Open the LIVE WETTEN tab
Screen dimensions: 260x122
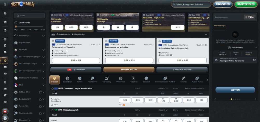[x=76, y=70]
